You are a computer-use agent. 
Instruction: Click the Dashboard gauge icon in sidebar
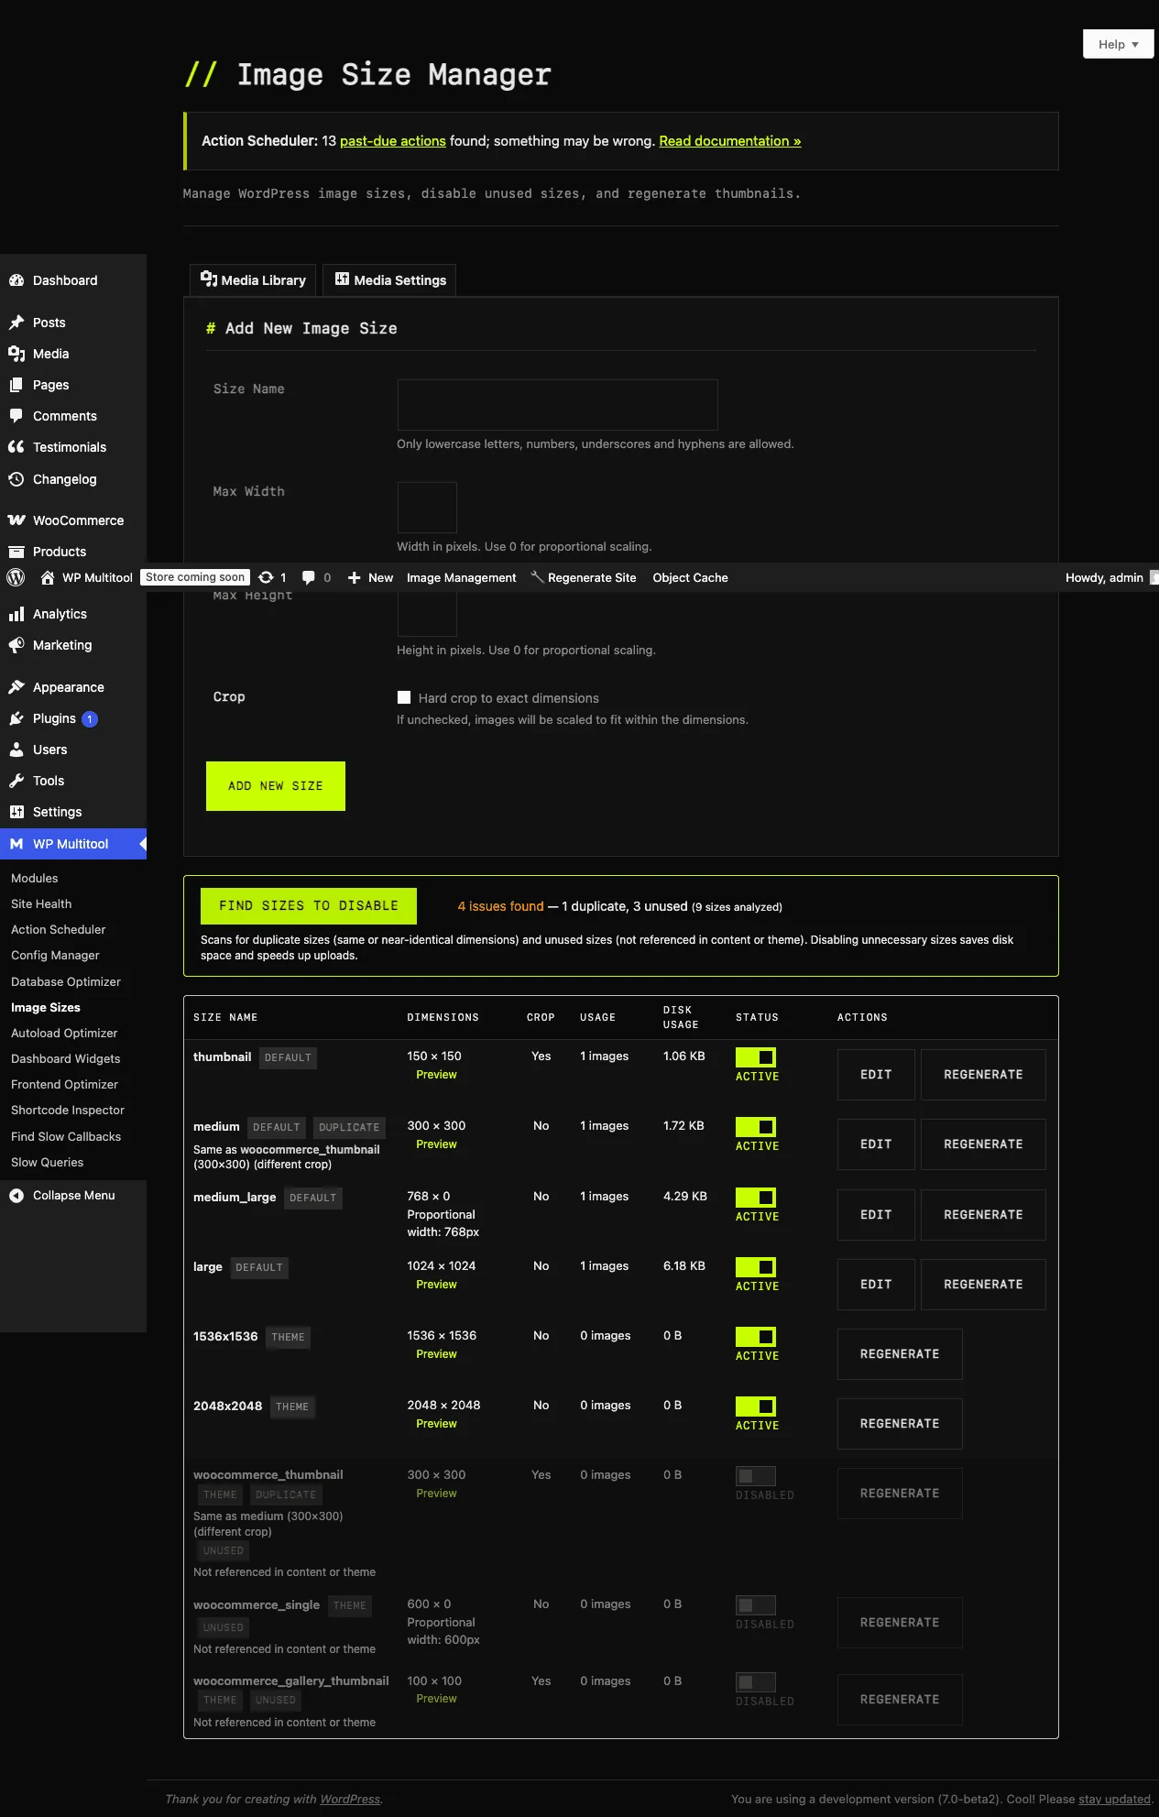[16, 280]
